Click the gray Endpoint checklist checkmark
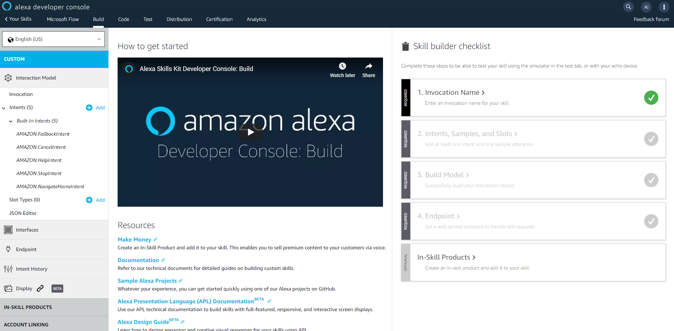 coord(651,221)
